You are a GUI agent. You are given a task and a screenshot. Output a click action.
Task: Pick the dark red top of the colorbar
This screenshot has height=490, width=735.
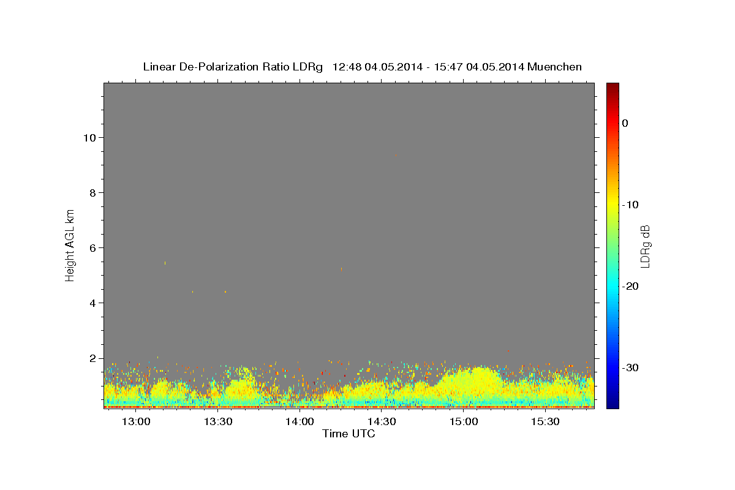612,87
